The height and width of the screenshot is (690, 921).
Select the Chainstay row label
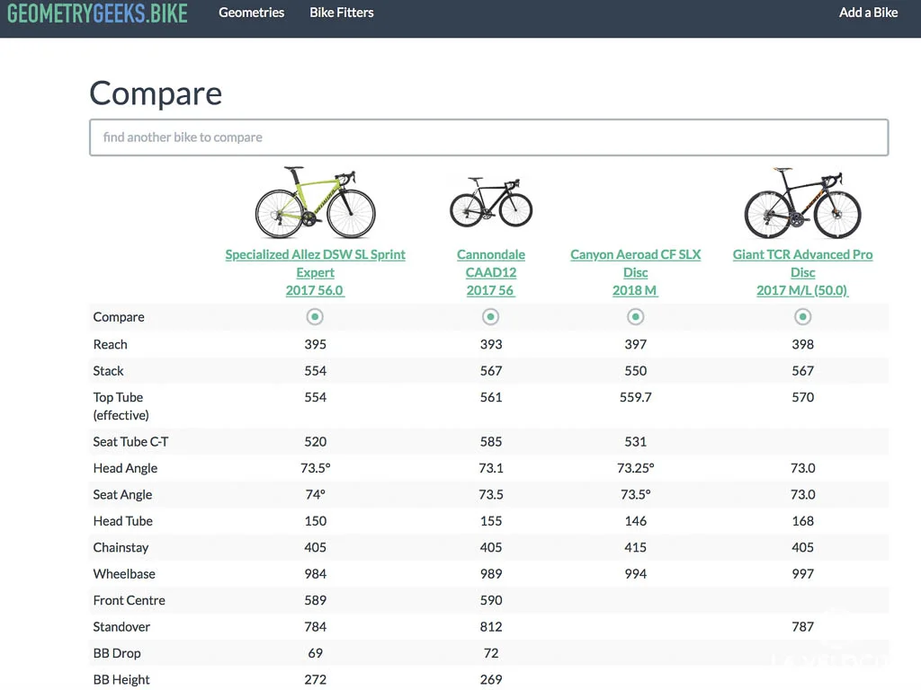click(121, 547)
